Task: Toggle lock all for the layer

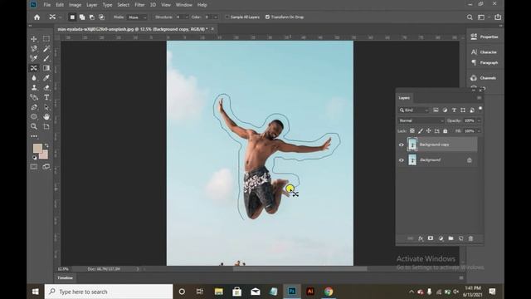Action: 446,131
